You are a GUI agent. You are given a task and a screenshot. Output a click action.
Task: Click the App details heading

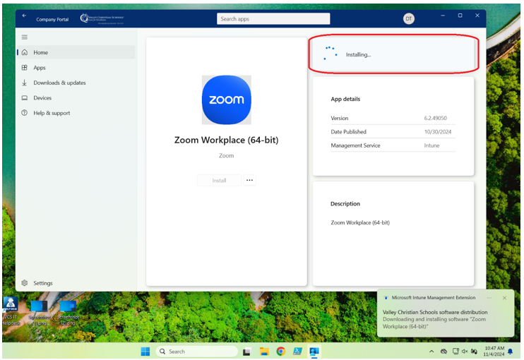pyautogui.click(x=345, y=100)
